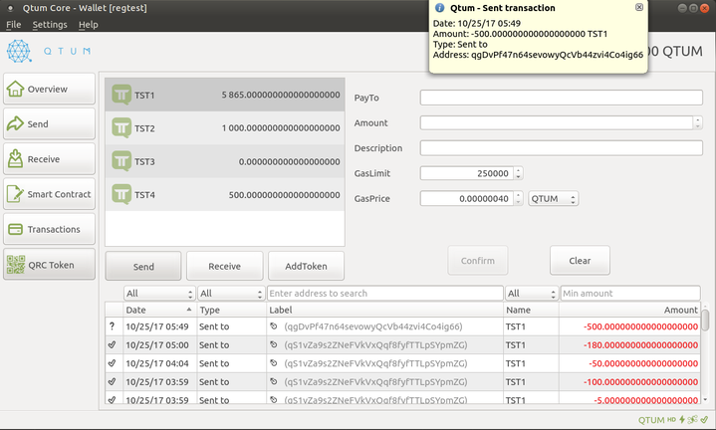Click the Min amount filter field
The height and width of the screenshot is (430, 716).
[x=630, y=294]
